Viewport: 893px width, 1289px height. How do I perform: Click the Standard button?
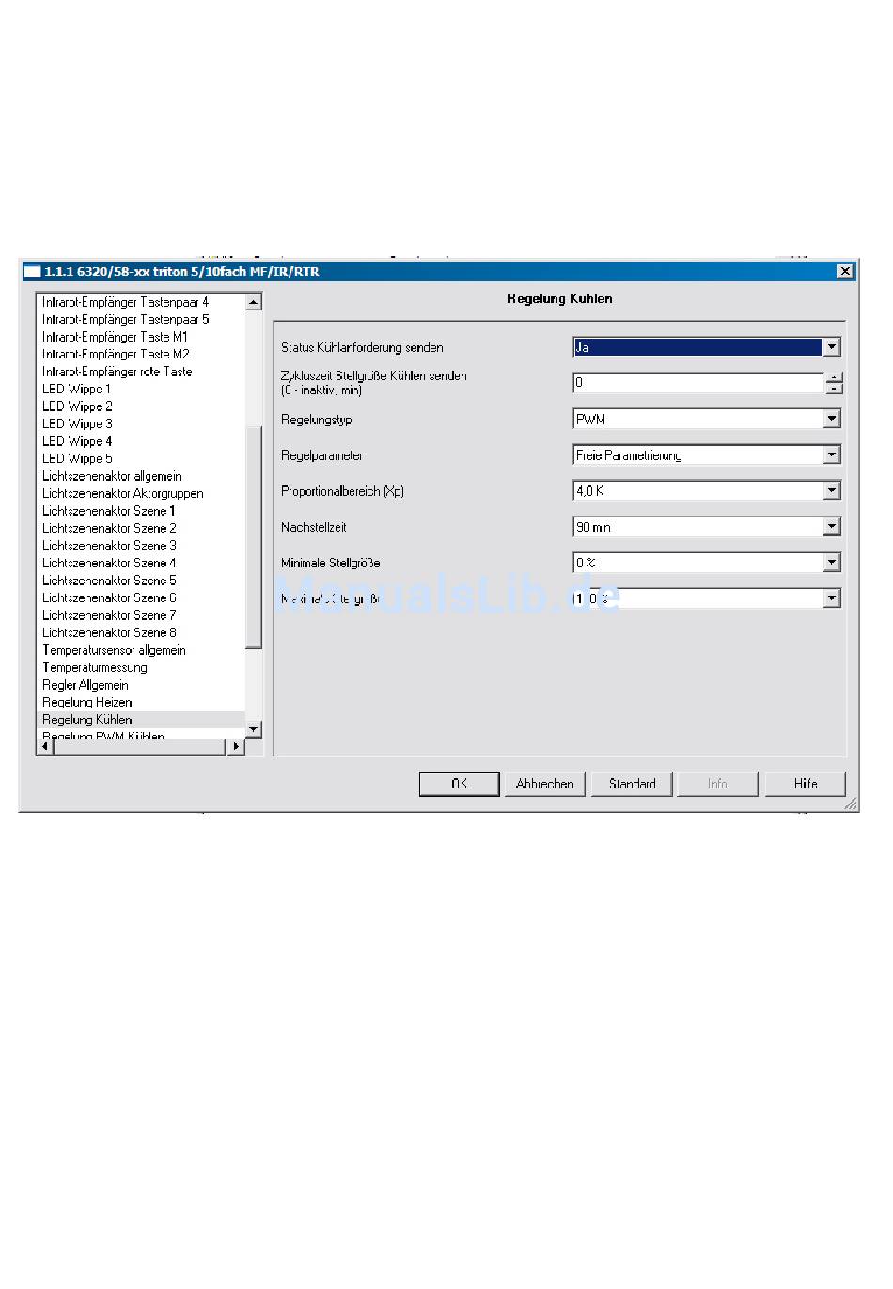[x=632, y=784]
